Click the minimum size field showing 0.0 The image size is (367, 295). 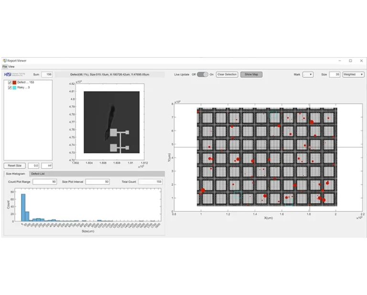point(33,166)
